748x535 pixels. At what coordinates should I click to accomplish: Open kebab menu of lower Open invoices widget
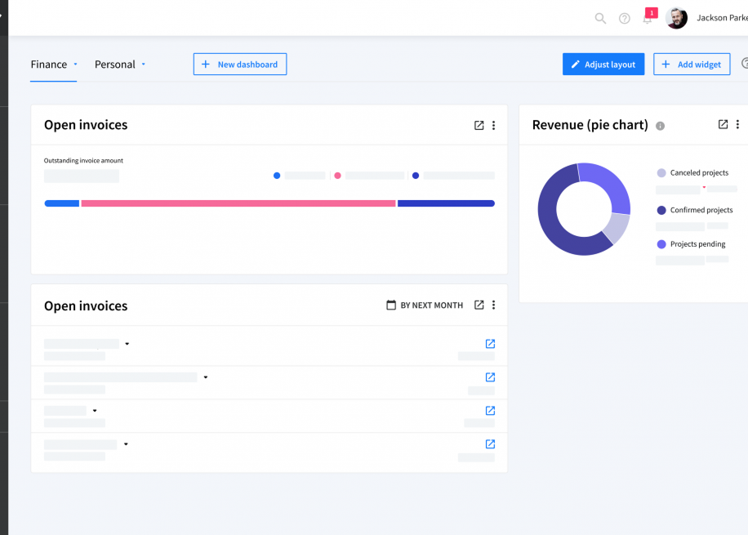point(494,305)
